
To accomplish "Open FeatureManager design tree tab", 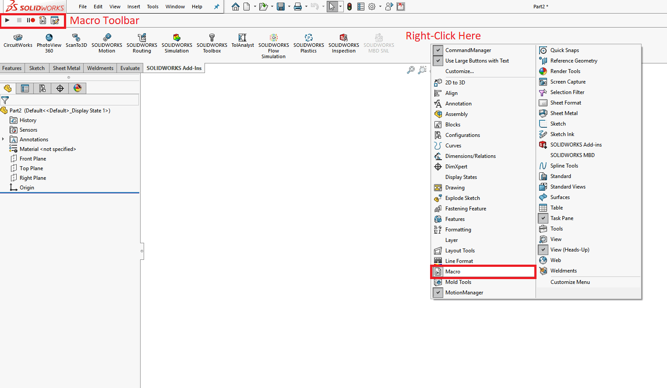I will 8,88.
